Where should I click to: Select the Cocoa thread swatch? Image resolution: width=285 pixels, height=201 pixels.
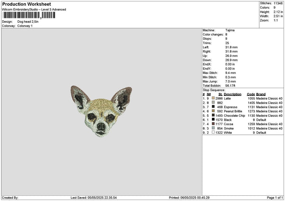[x=213, y=124]
